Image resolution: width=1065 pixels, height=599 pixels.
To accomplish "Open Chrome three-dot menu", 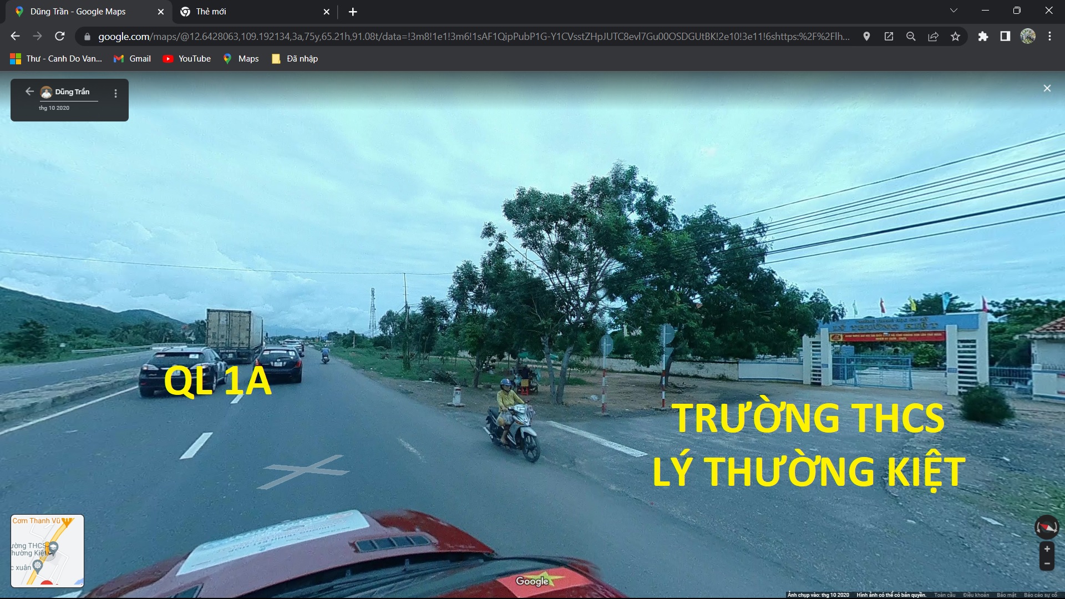I will coord(1049,37).
